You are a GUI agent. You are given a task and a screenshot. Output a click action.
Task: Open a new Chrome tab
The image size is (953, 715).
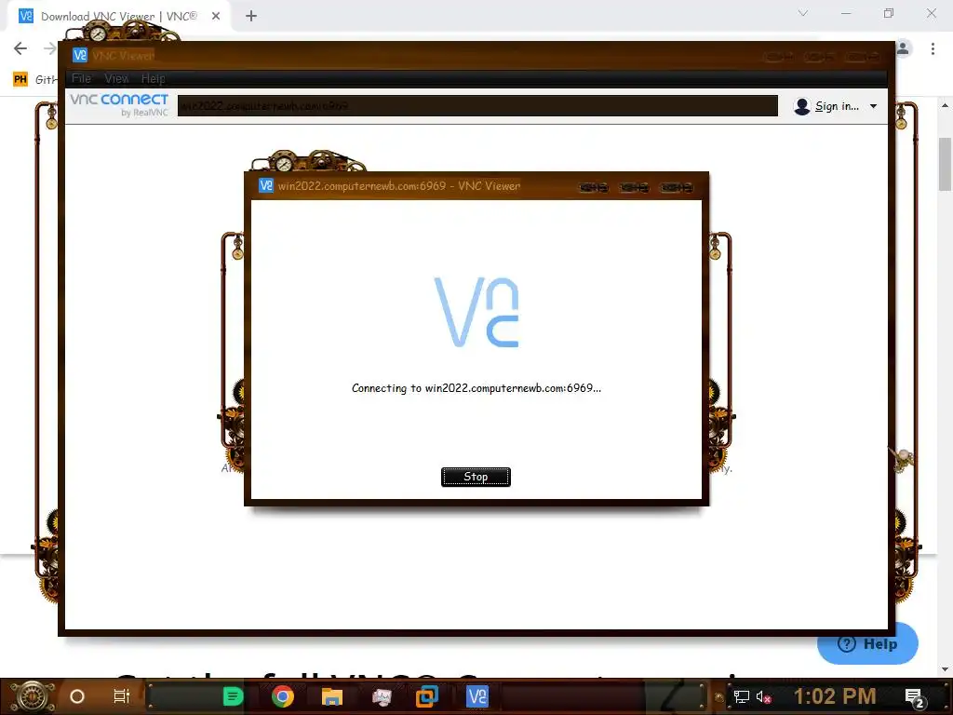[x=251, y=17]
